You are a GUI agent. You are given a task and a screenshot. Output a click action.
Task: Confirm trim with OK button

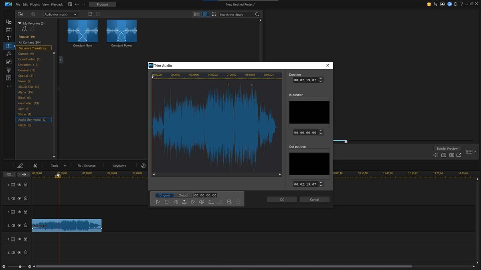click(282, 199)
